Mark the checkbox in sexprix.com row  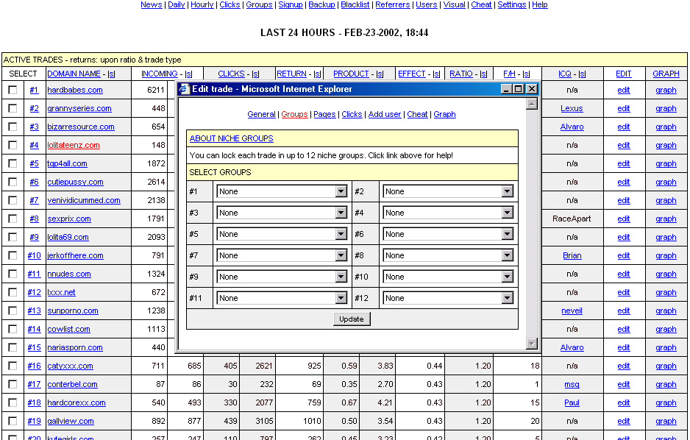(13, 219)
